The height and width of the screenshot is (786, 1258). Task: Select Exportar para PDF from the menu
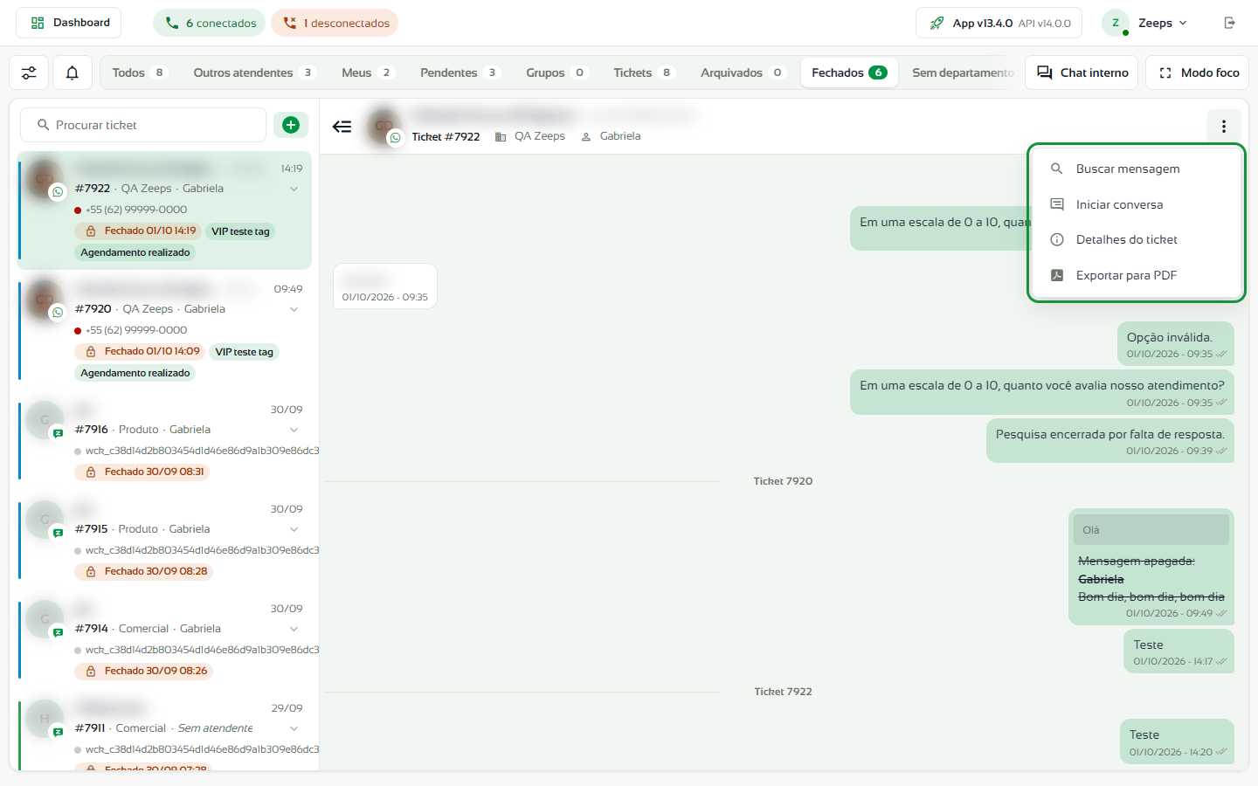click(1136, 275)
